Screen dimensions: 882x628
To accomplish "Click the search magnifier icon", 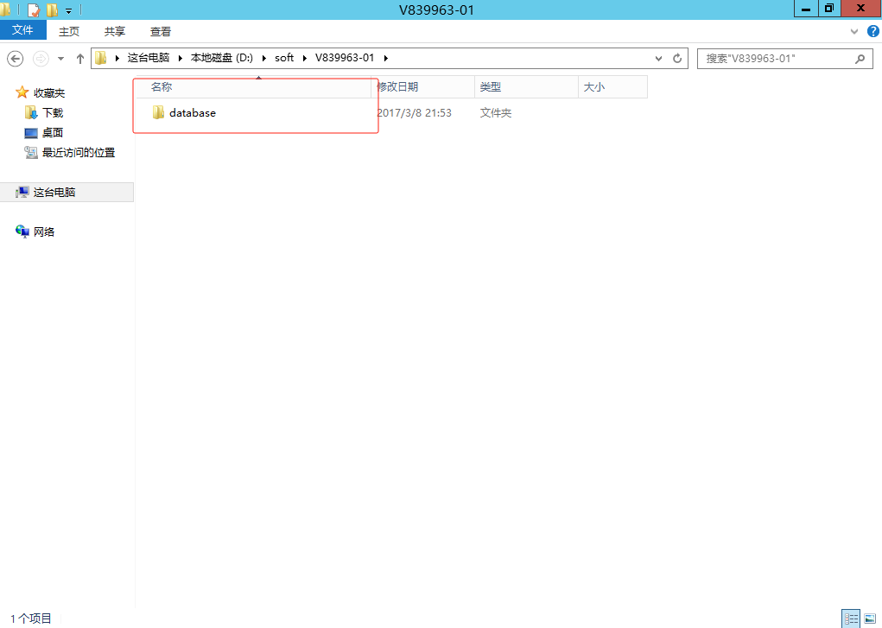I will [x=860, y=59].
